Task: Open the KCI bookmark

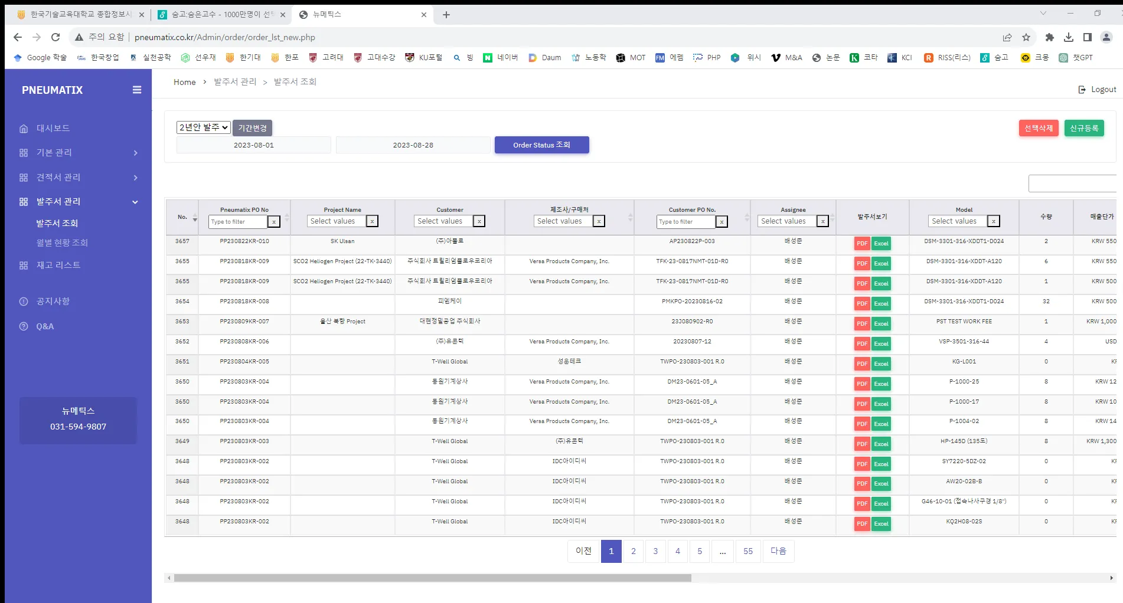Action: click(x=900, y=57)
